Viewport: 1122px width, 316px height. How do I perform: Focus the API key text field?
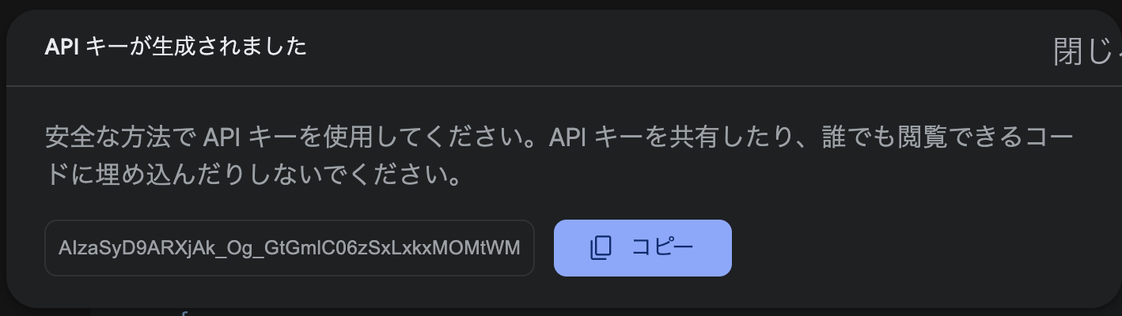tap(290, 248)
